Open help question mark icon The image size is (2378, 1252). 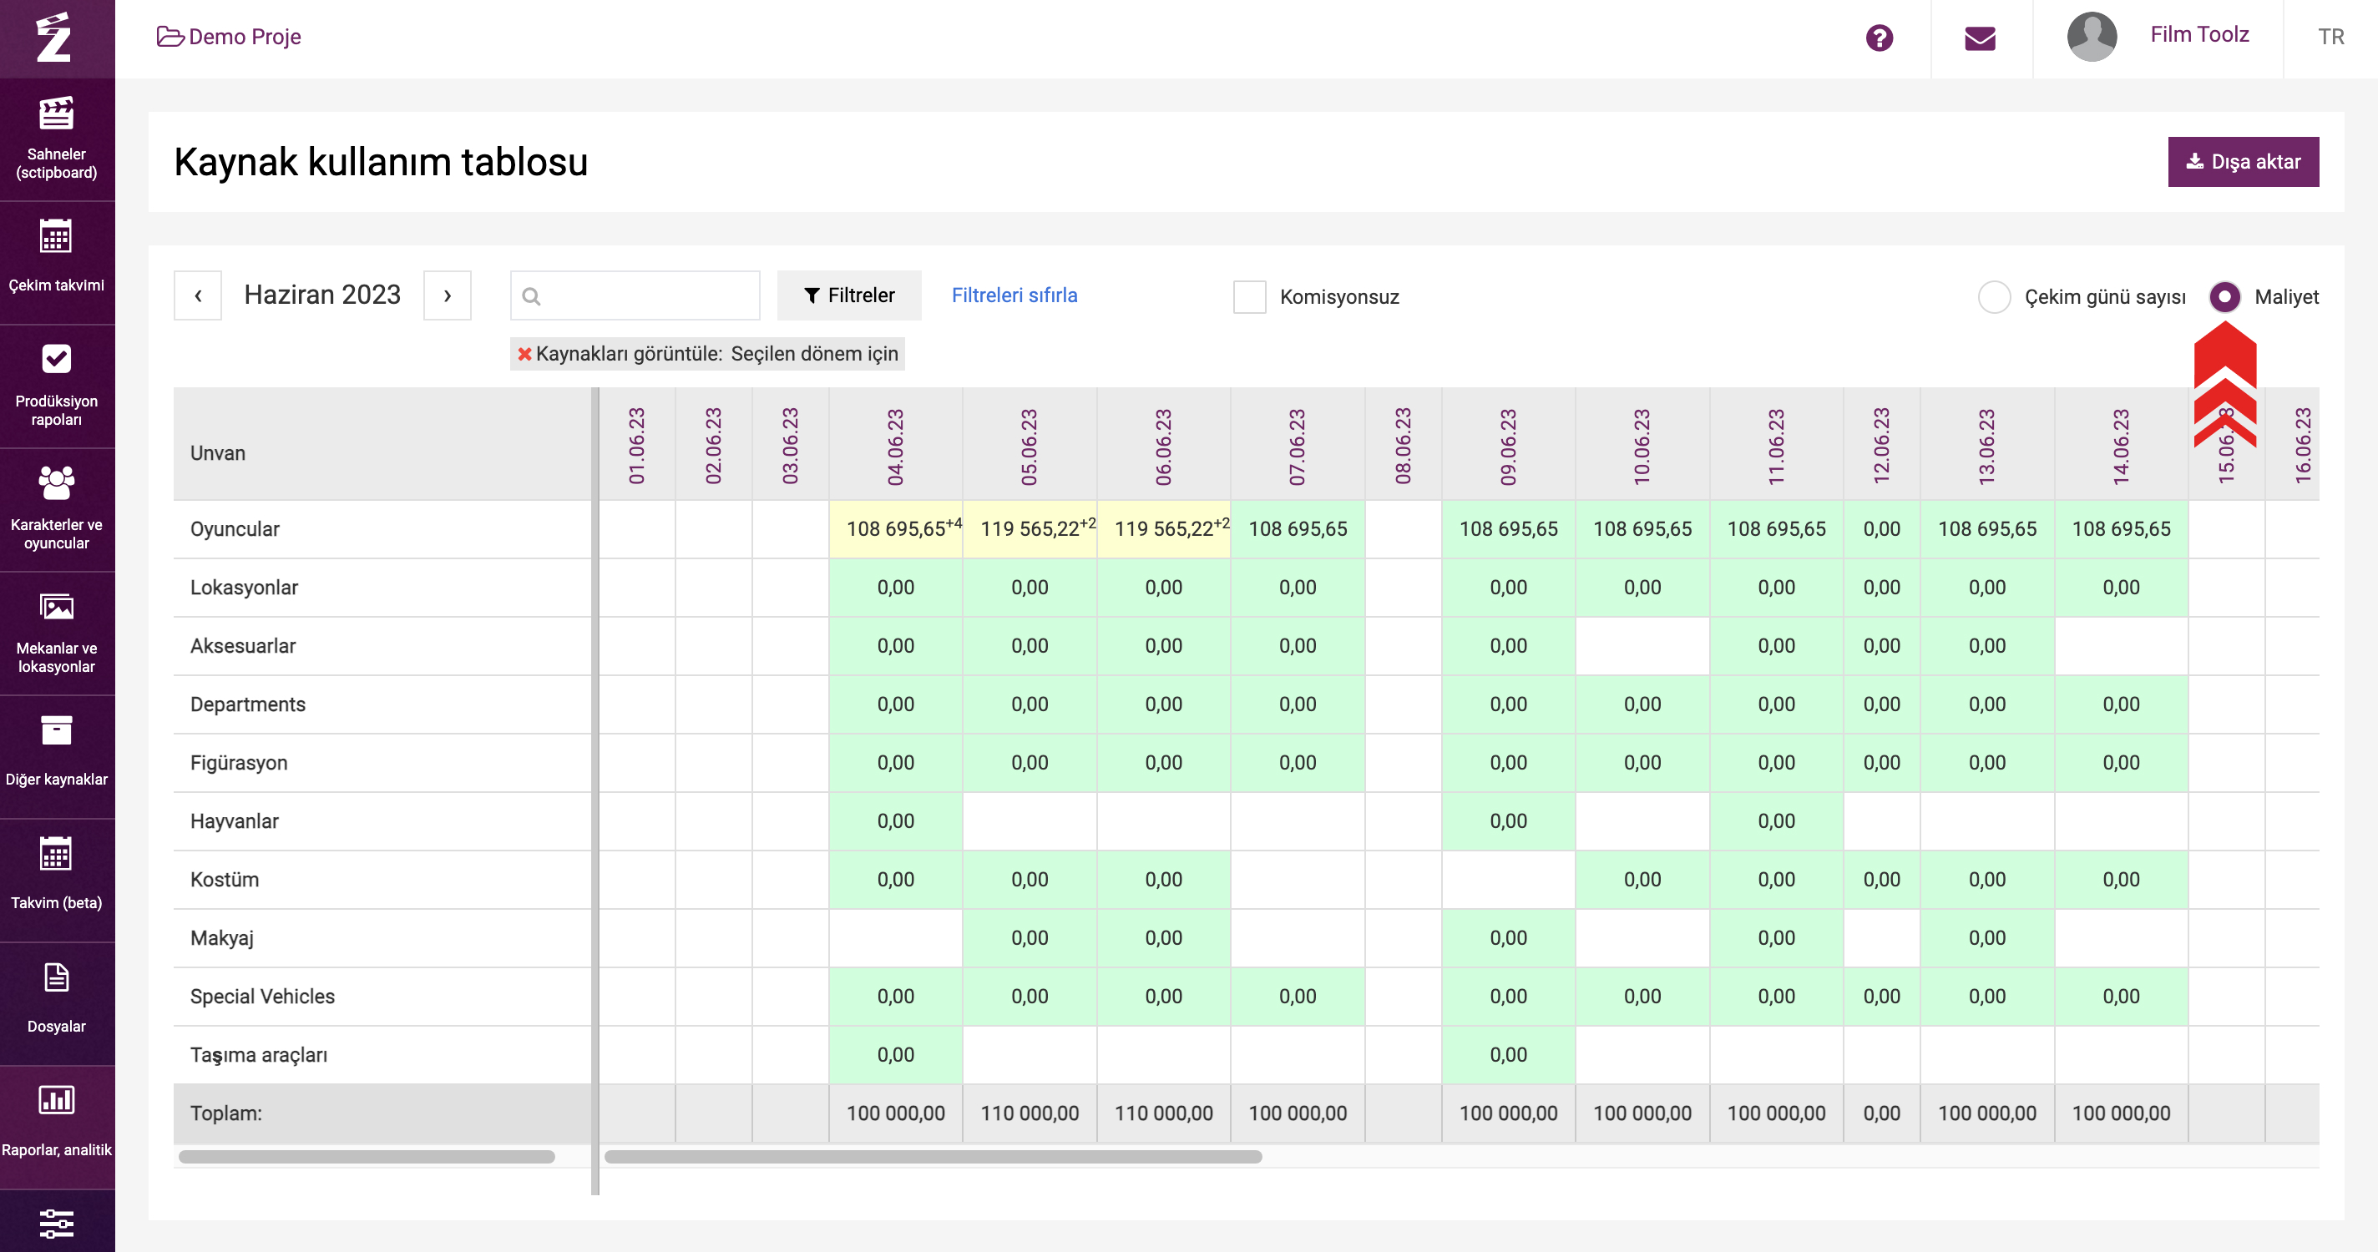click(1879, 38)
